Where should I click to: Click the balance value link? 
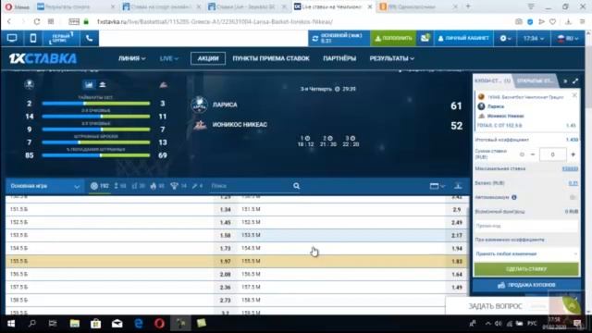click(x=573, y=183)
